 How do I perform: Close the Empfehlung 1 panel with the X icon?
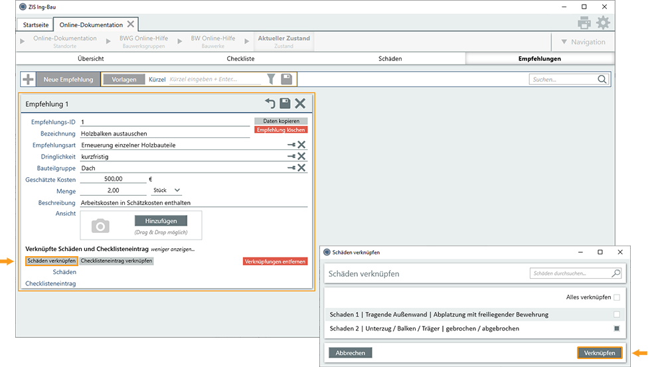(x=300, y=104)
